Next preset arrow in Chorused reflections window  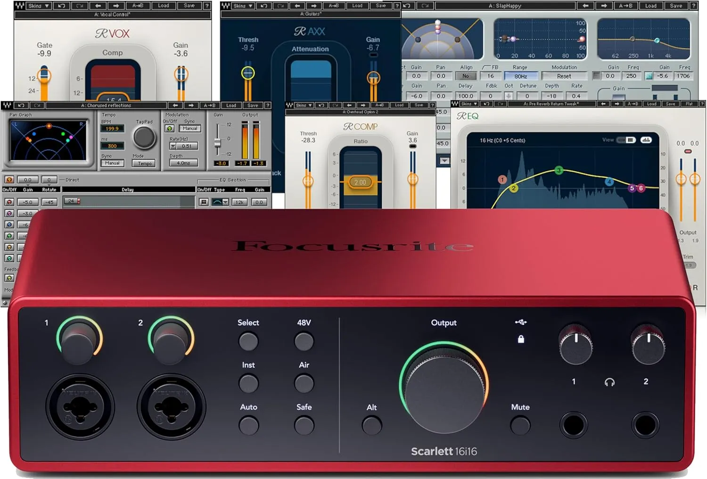pyautogui.click(x=191, y=105)
